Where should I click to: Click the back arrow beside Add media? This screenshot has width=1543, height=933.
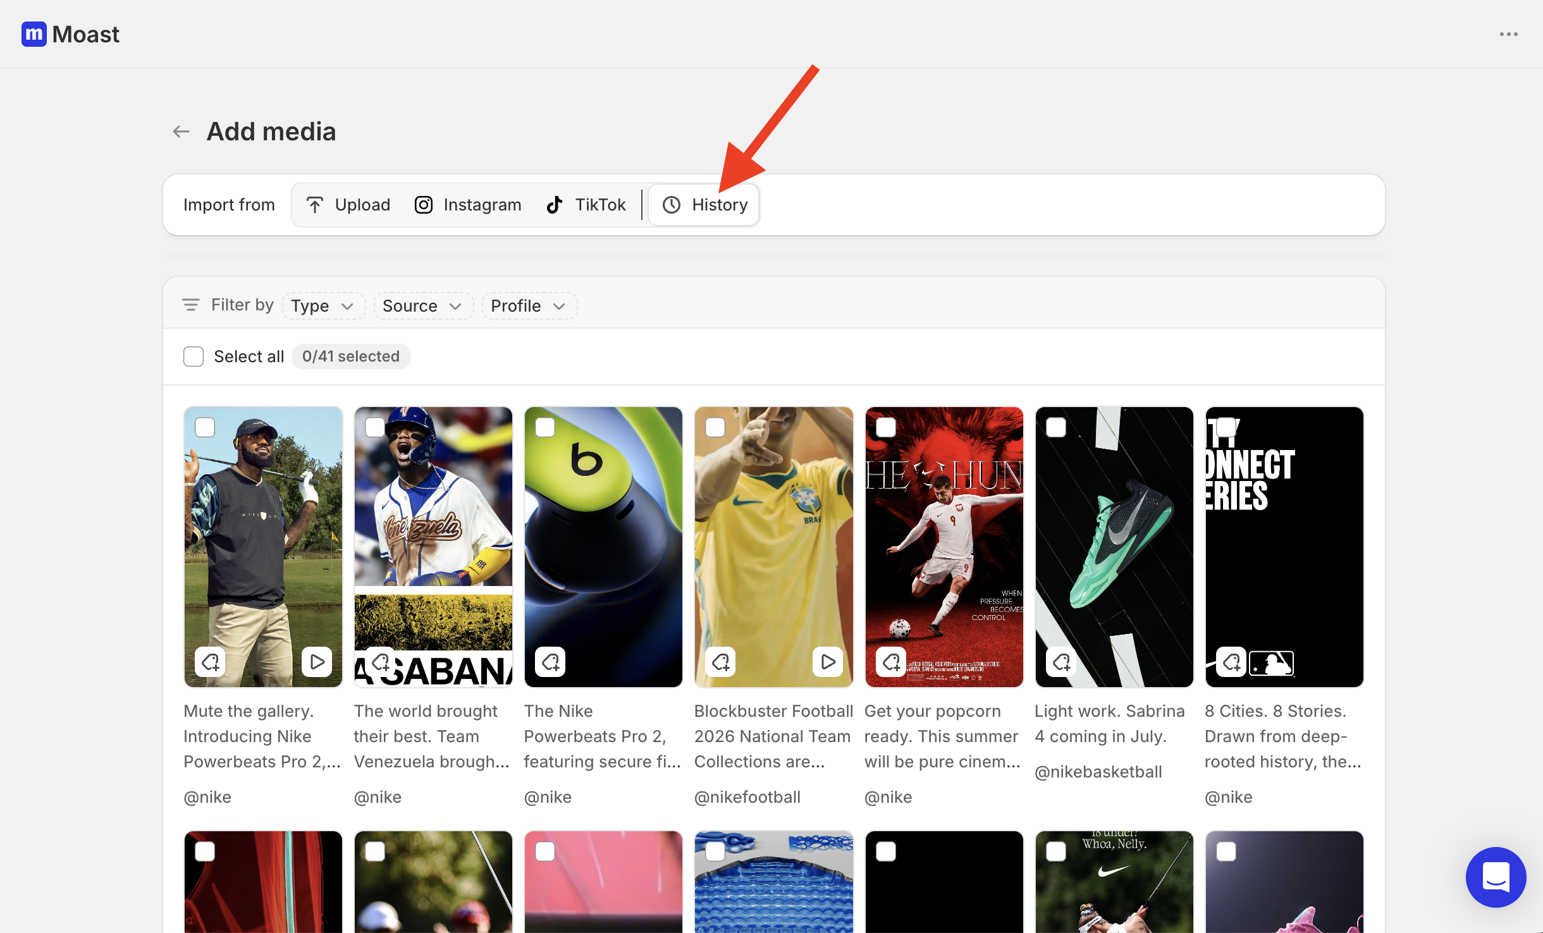click(181, 131)
